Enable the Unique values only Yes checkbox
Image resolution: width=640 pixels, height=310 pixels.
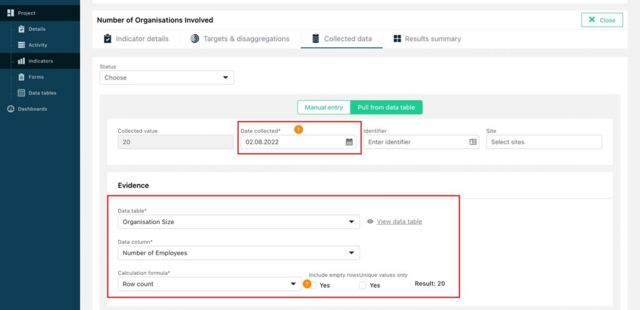click(362, 285)
